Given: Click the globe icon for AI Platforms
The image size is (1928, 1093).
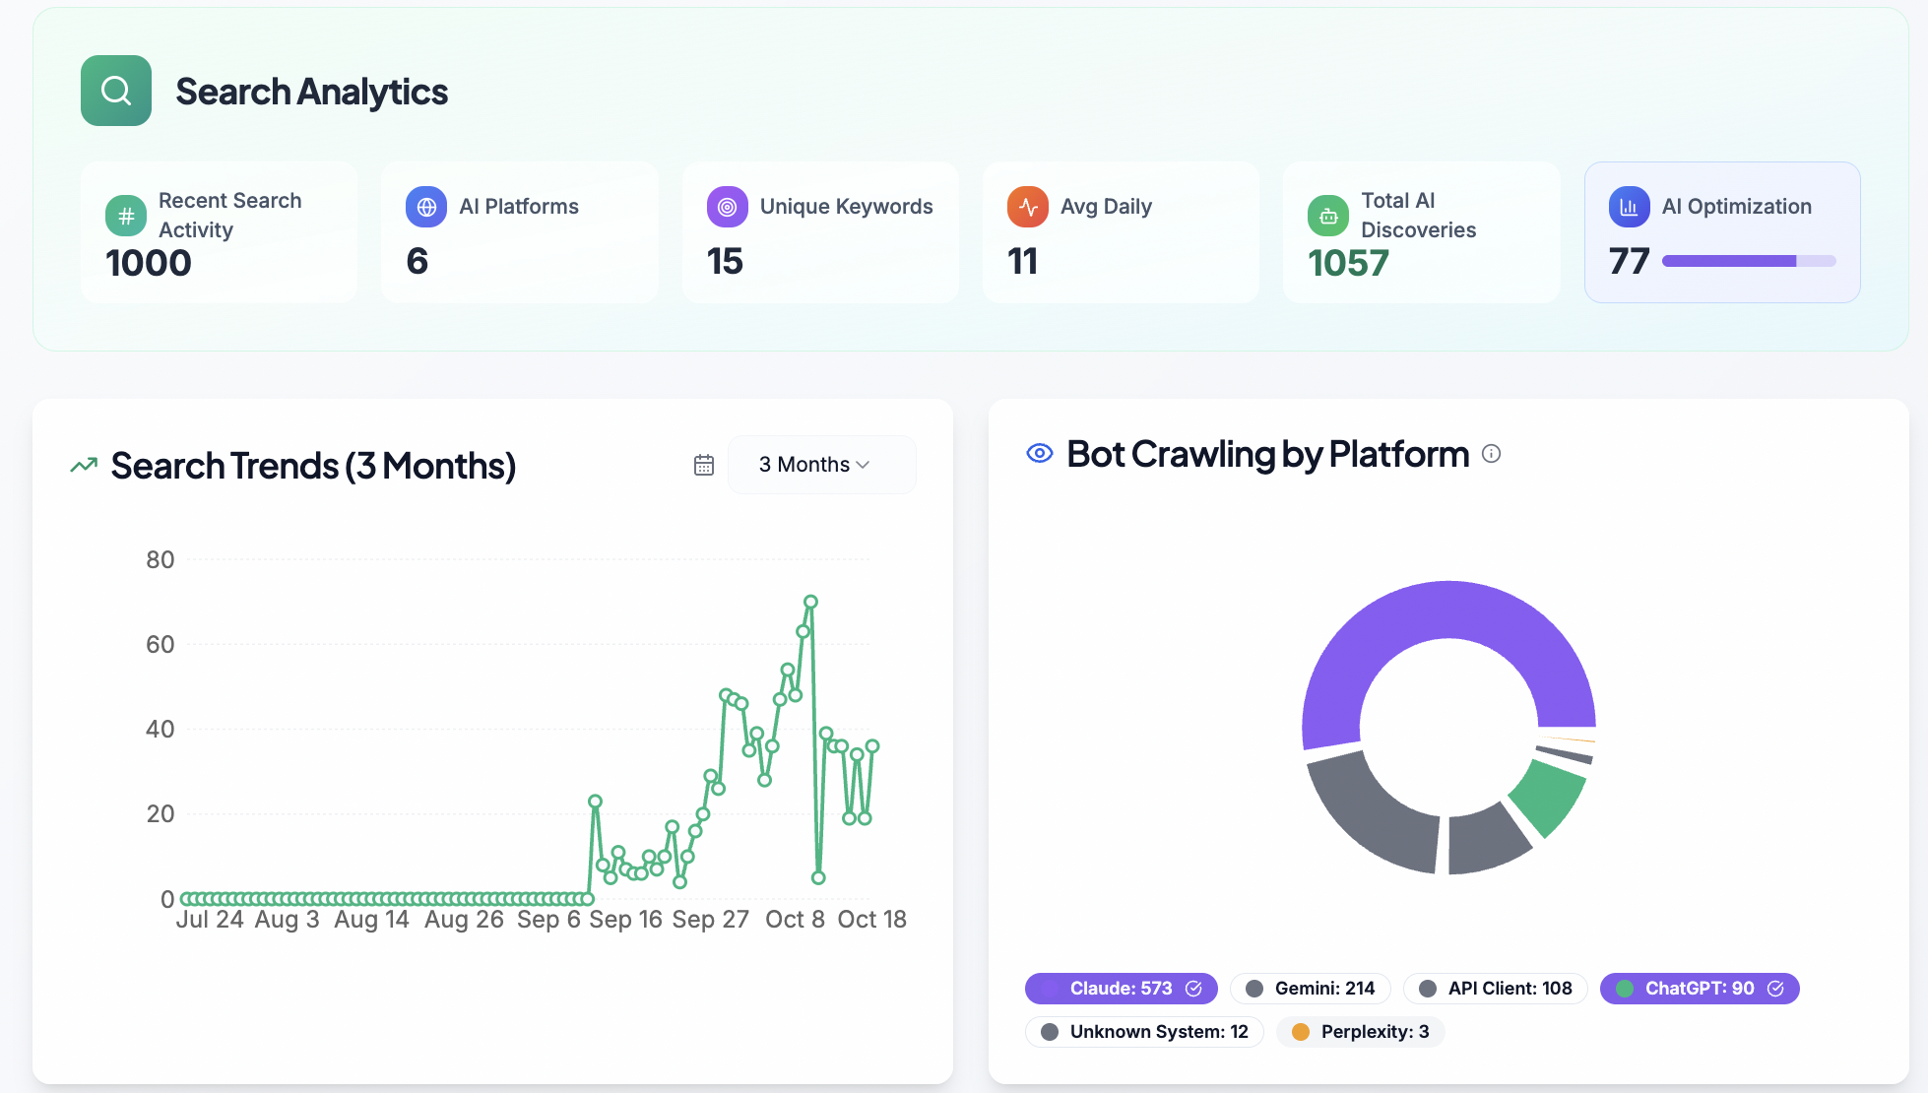Looking at the screenshot, I should [x=426, y=207].
